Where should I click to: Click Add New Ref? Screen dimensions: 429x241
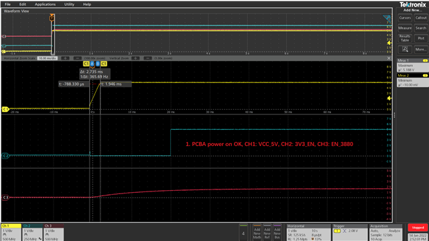(x=267, y=232)
